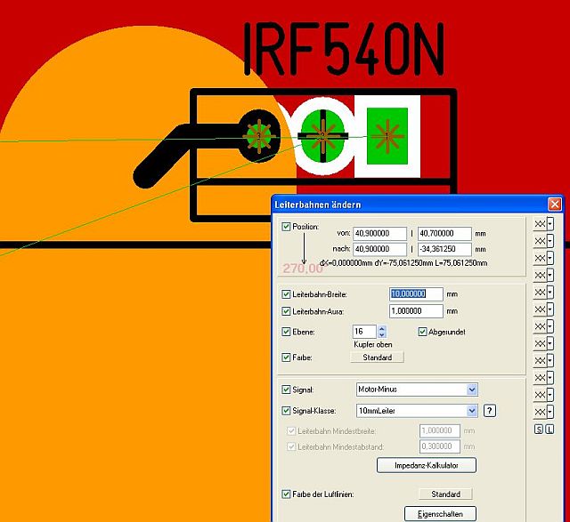Image resolution: width=570 pixels, height=522 pixels.
Task: Click the Leiterbahn-Aura value field
Action: (416, 311)
